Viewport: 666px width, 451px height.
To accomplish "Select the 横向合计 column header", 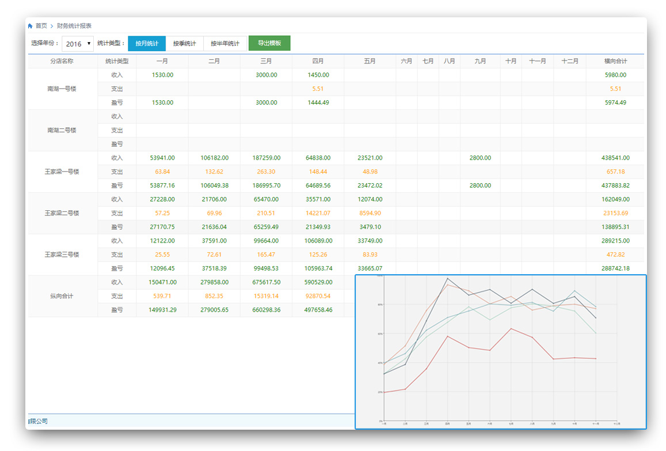I will pos(615,61).
